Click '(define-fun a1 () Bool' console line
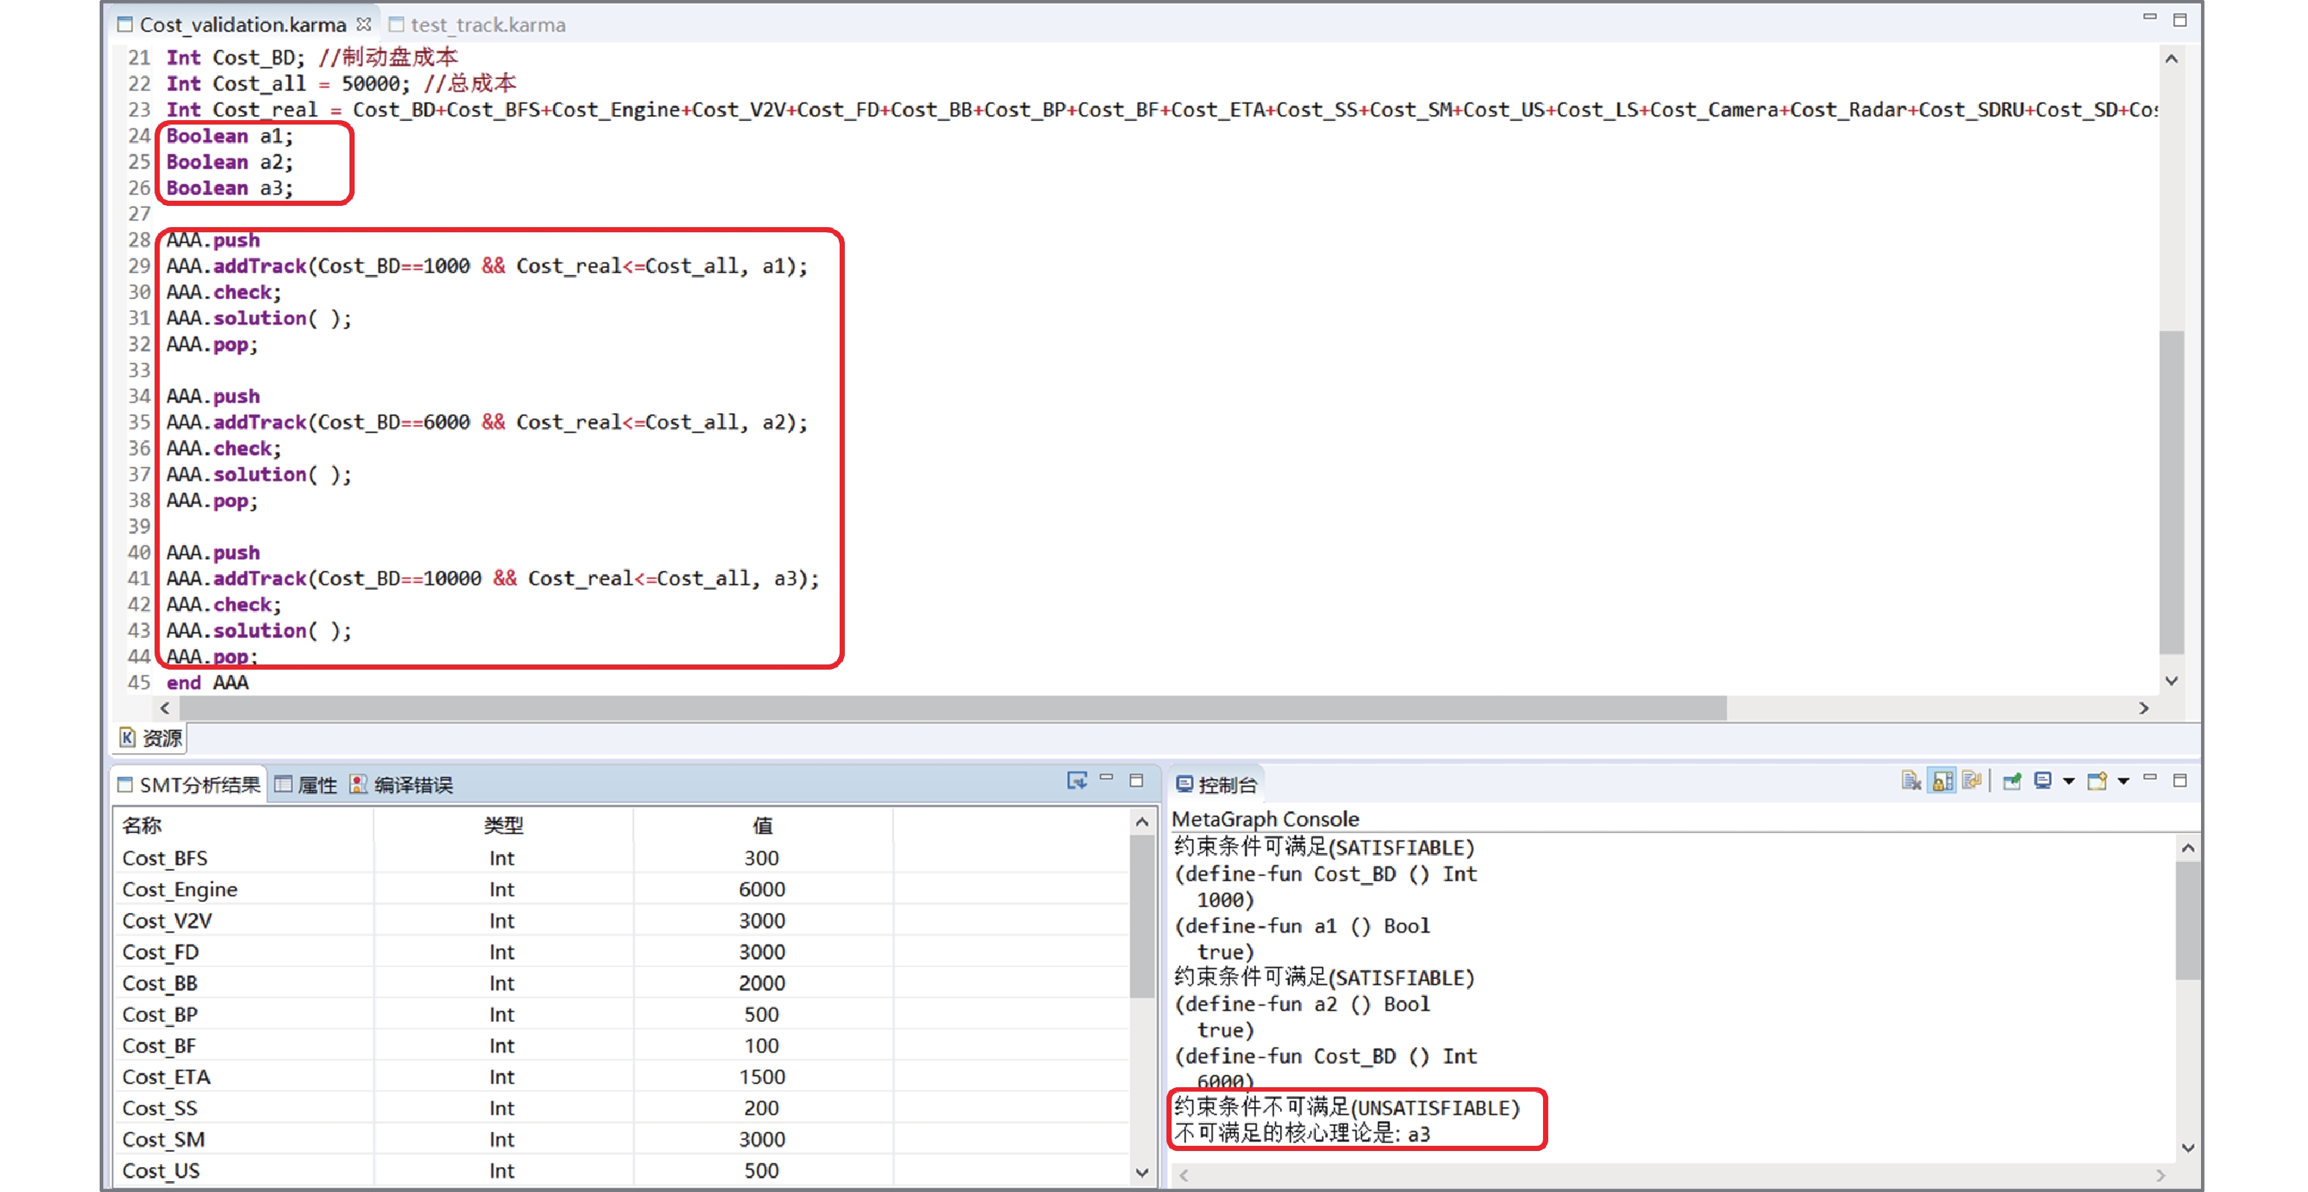The height and width of the screenshot is (1192, 2308). [1302, 926]
